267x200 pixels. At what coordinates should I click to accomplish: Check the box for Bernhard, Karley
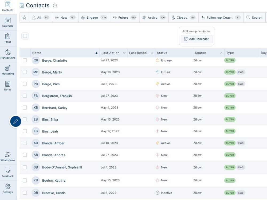(25, 107)
